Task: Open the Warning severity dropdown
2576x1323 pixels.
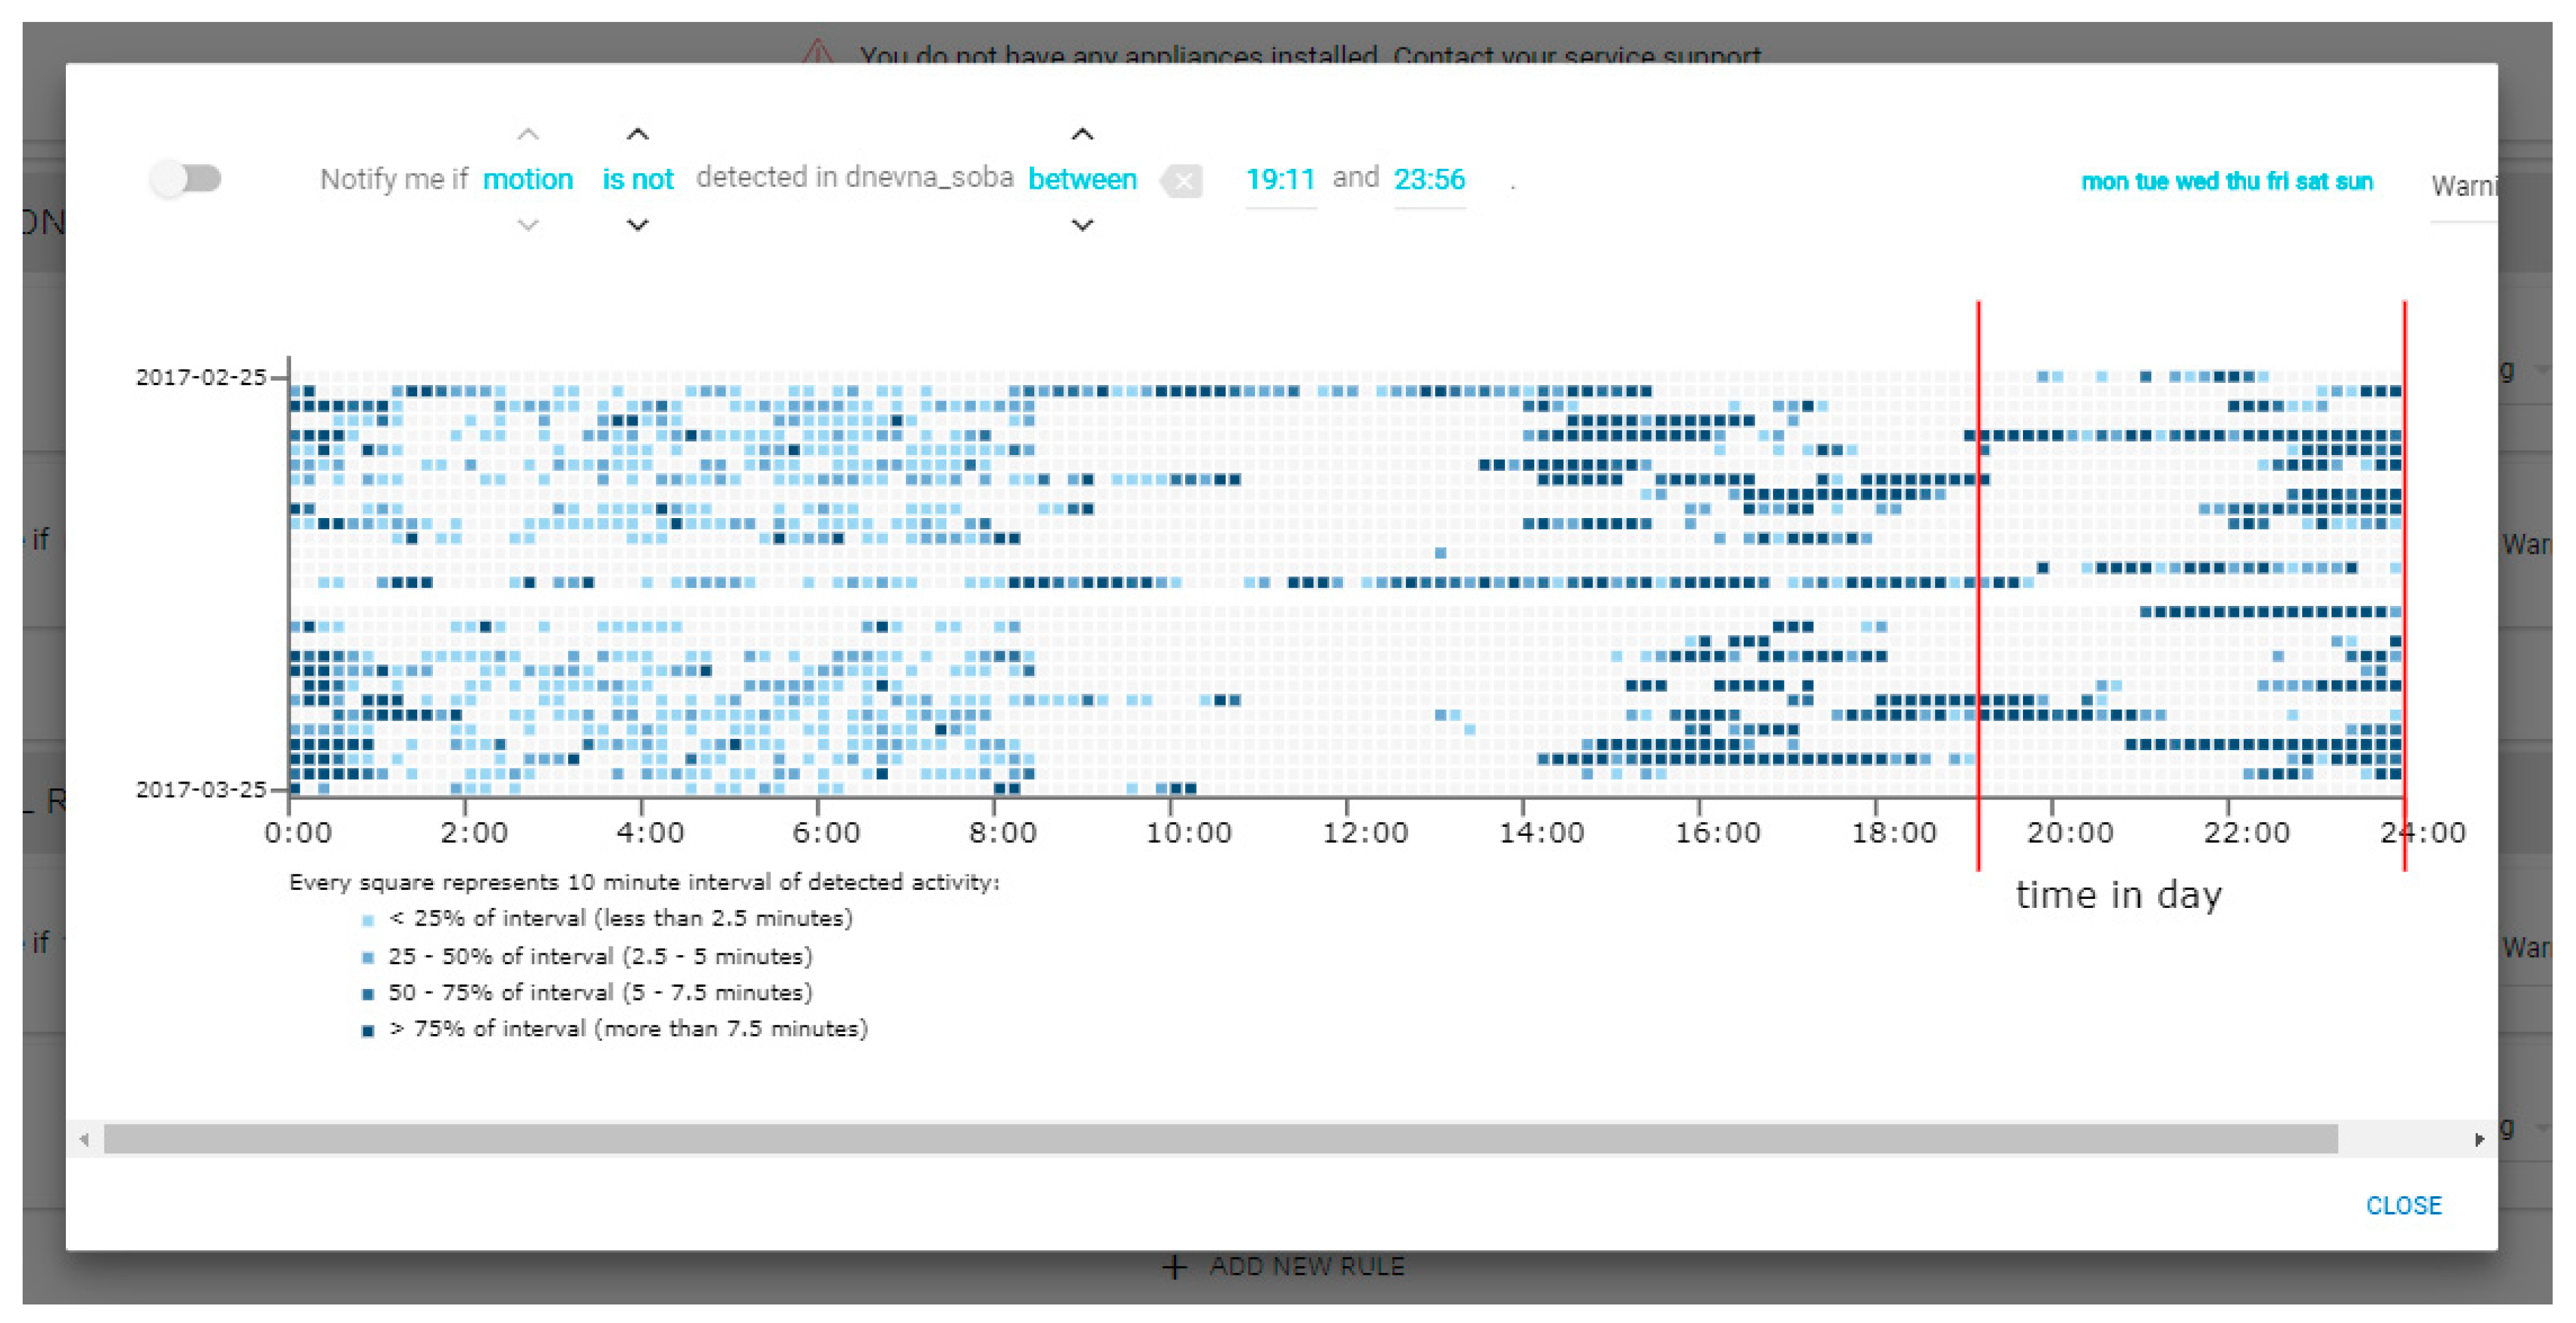Action: point(2463,186)
